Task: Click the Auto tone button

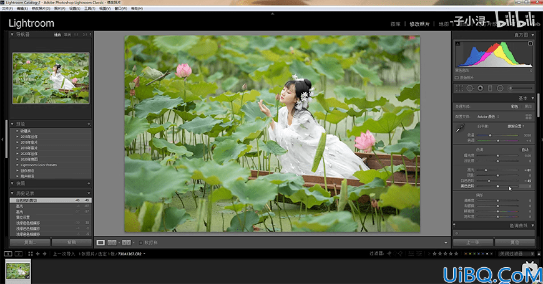Action: [525, 149]
